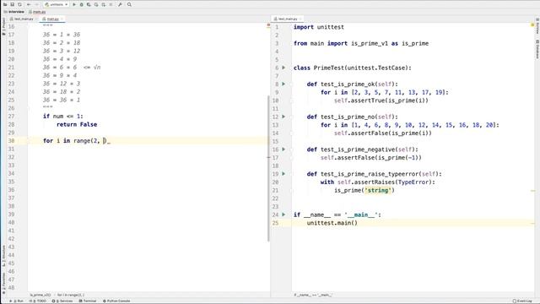Click 'class PrimeTest' declaration line
The width and height of the screenshot is (540, 304).
pyautogui.click(x=353, y=68)
